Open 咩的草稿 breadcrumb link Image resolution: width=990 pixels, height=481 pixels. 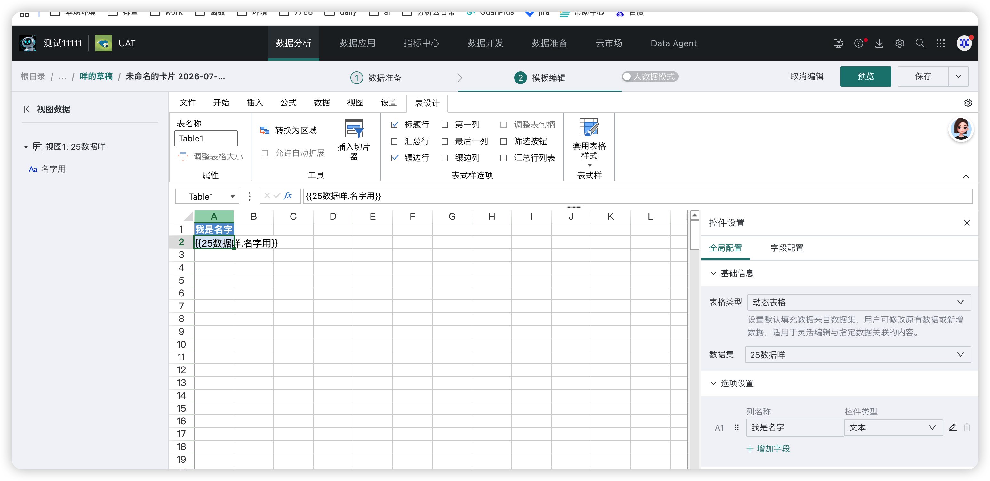click(96, 76)
